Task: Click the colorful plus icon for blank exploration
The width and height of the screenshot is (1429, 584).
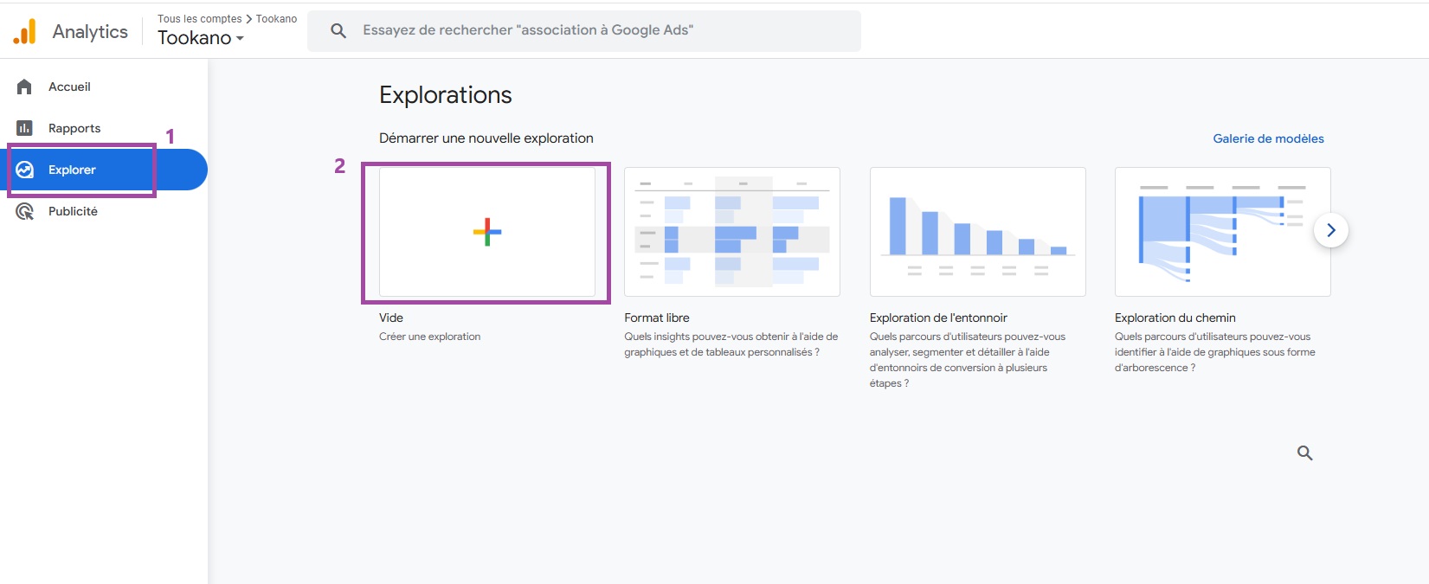Action: tap(487, 232)
